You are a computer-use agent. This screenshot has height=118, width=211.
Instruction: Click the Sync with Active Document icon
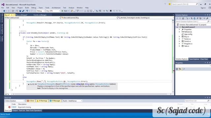pos(192,18)
